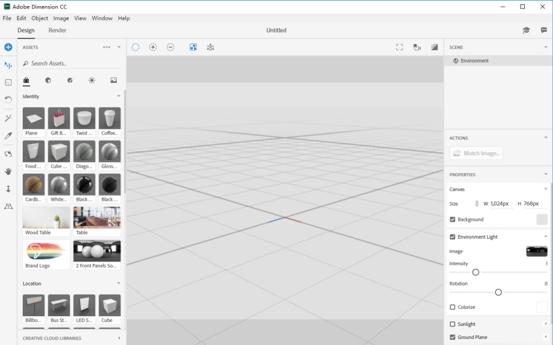Open the Learn graduation cap icon
The height and width of the screenshot is (345, 553).
point(526,30)
